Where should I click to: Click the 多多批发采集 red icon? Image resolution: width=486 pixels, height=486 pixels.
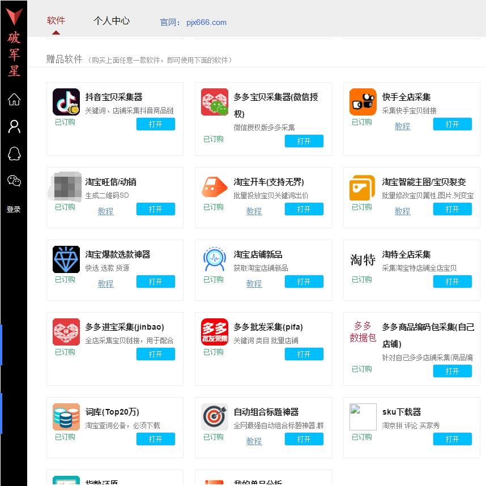point(215,332)
